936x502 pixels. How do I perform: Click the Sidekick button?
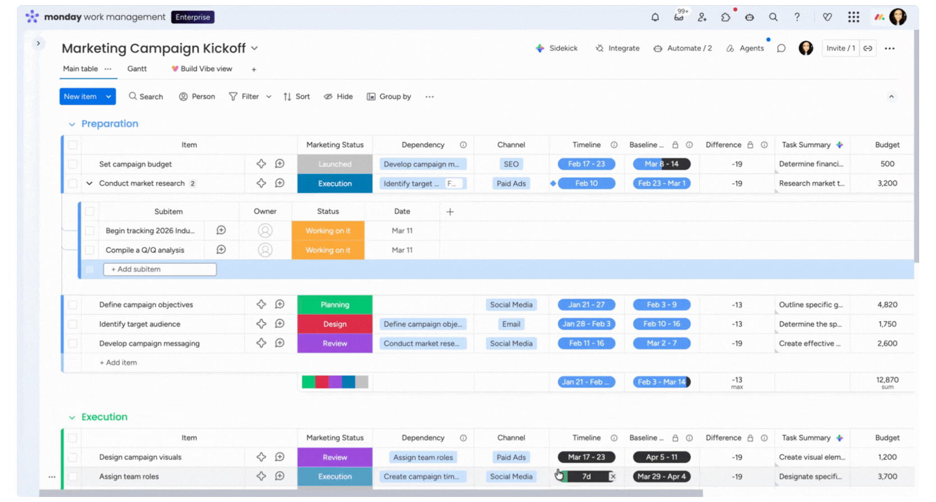coord(556,48)
